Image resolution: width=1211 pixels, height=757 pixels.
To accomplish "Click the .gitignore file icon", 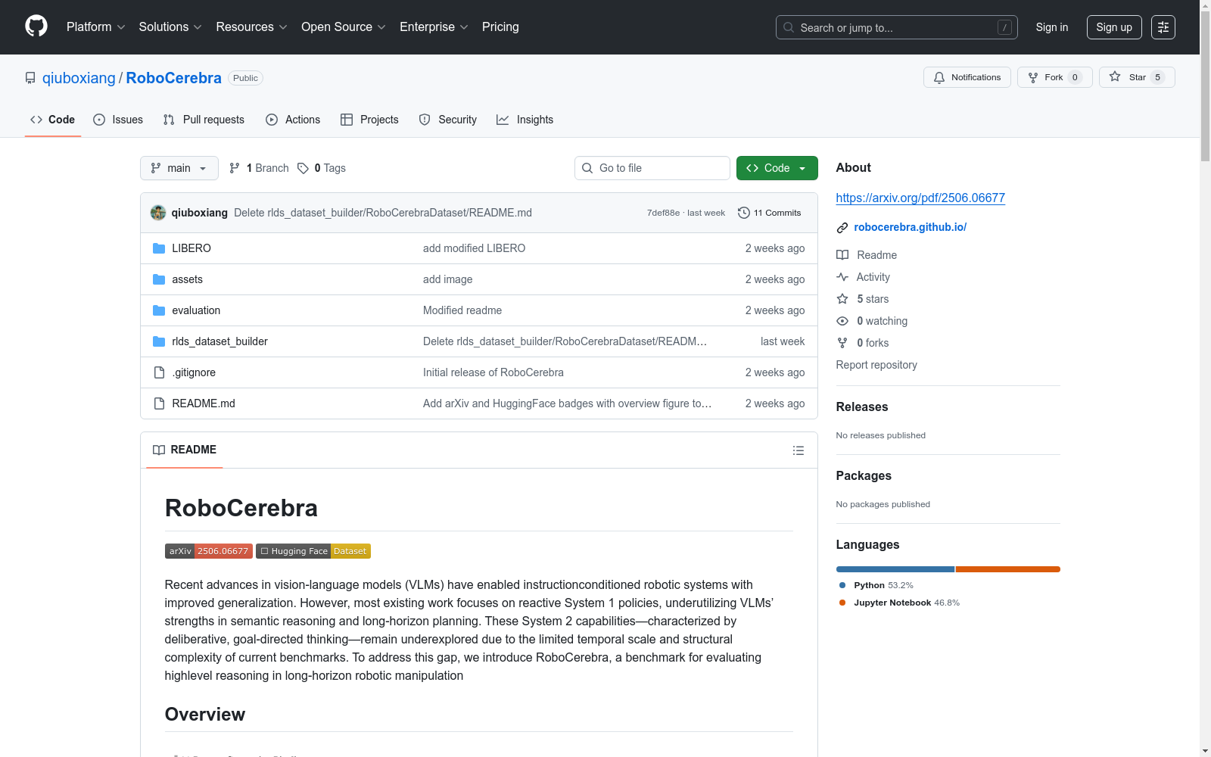I will (159, 372).
